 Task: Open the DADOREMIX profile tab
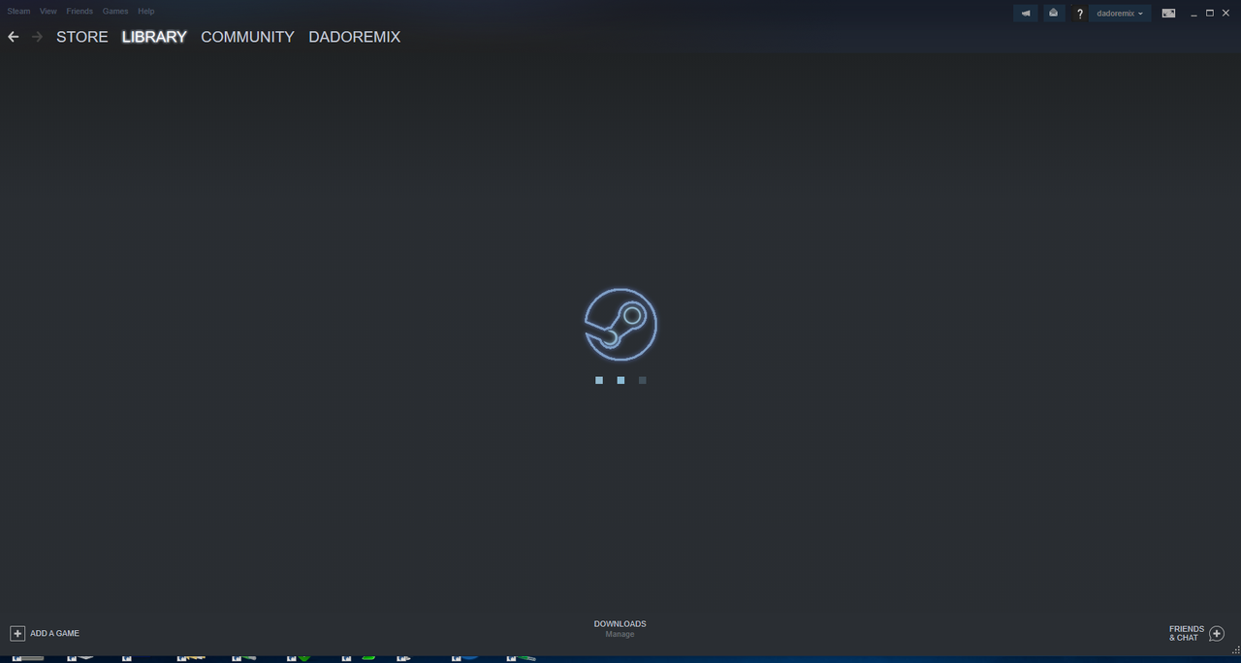[354, 37]
